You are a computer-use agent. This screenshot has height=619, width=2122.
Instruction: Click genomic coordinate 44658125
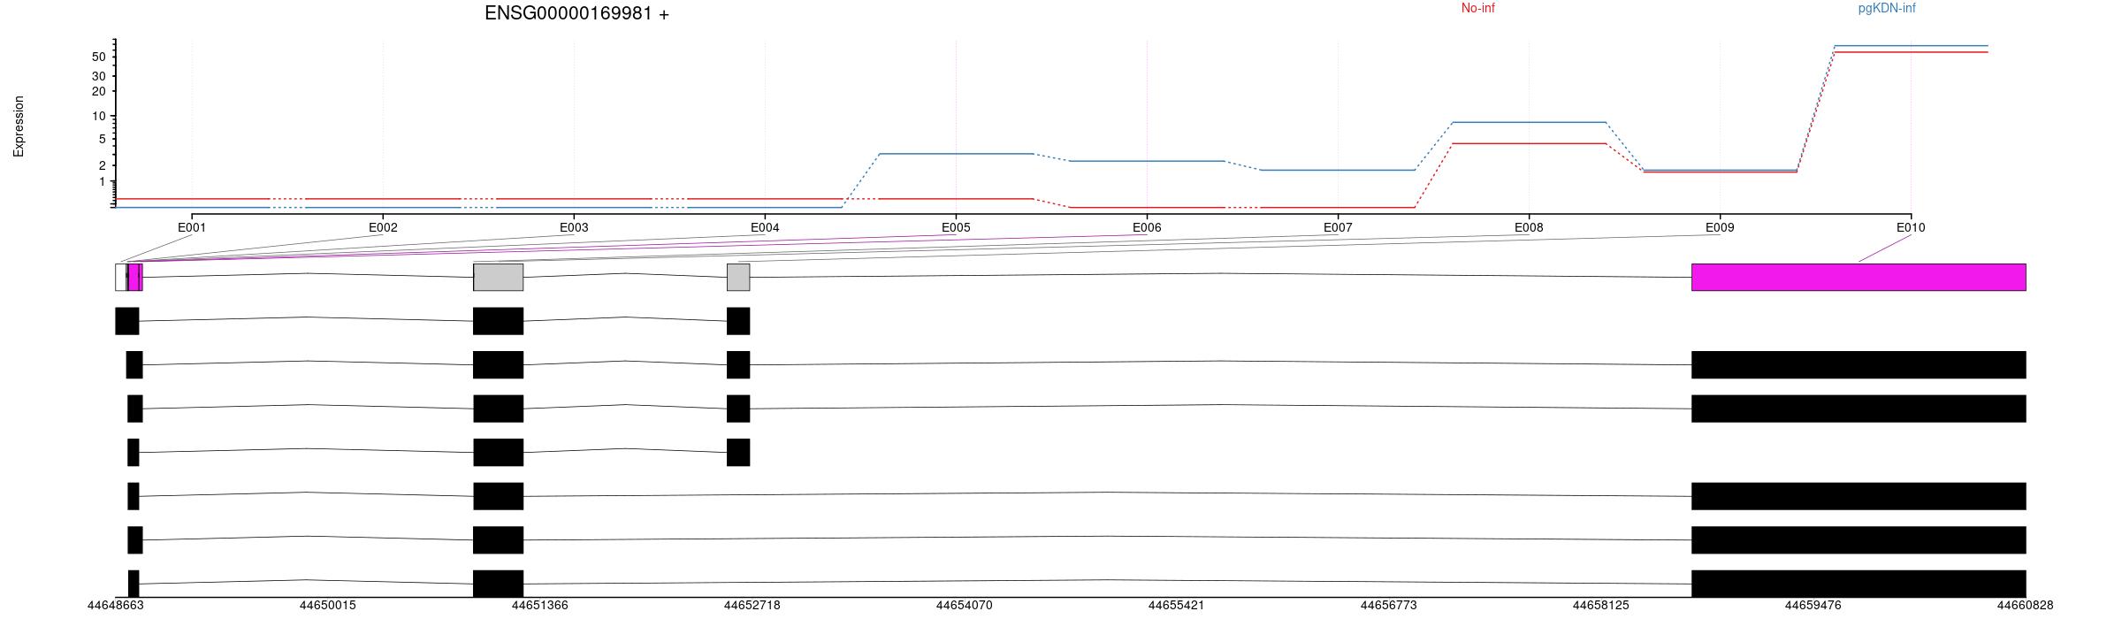[x=1601, y=606]
